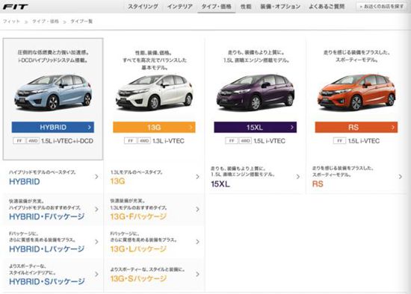The height and width of the screenshot is (294, 411).
Task: Click the chevron arrow beside 13G・Lパッケージ
Action: (197, 242)
